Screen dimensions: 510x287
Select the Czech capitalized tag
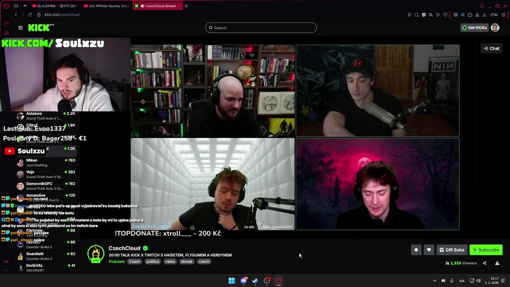[x=135, y=261]
